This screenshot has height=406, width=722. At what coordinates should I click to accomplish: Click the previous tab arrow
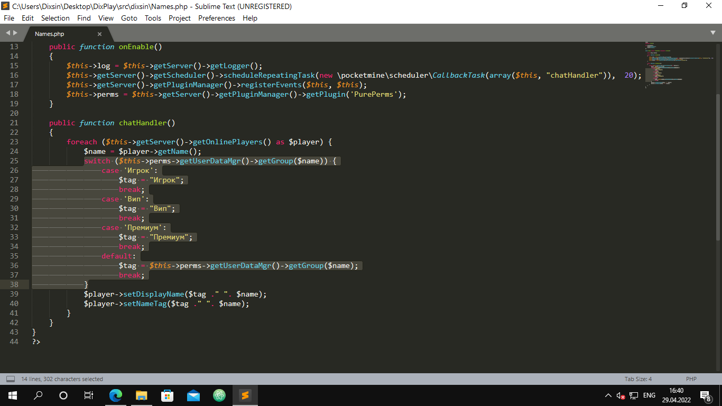click(8, 33)
